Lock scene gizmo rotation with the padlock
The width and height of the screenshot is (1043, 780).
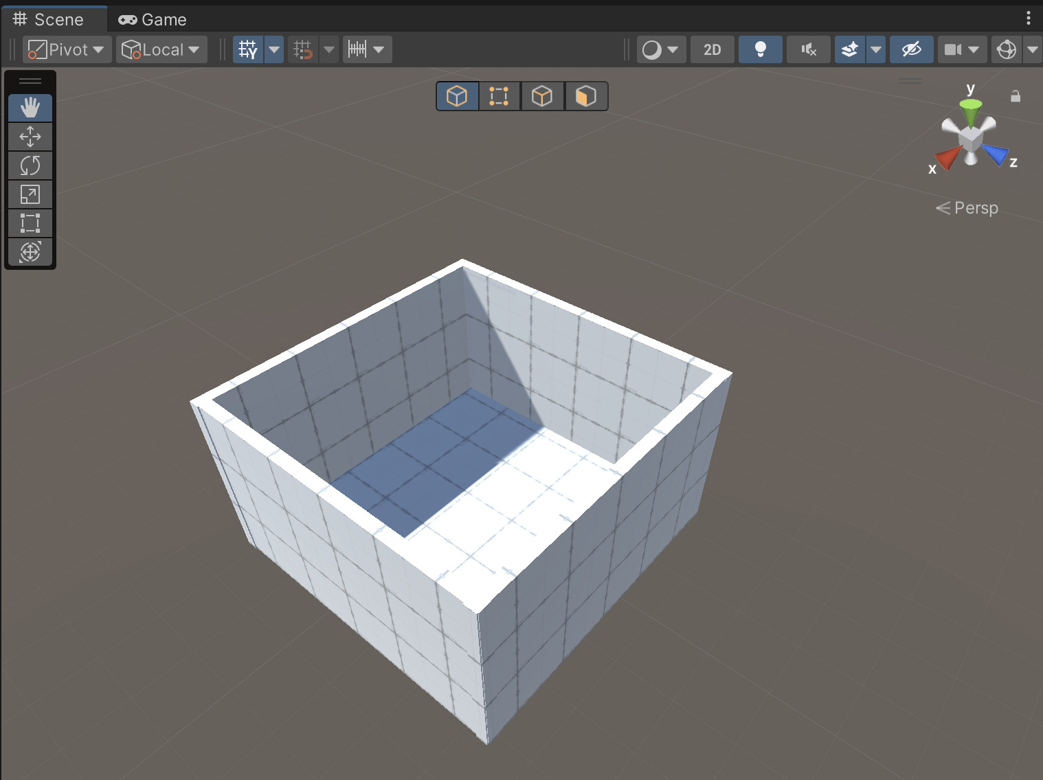pos(1016,96)
